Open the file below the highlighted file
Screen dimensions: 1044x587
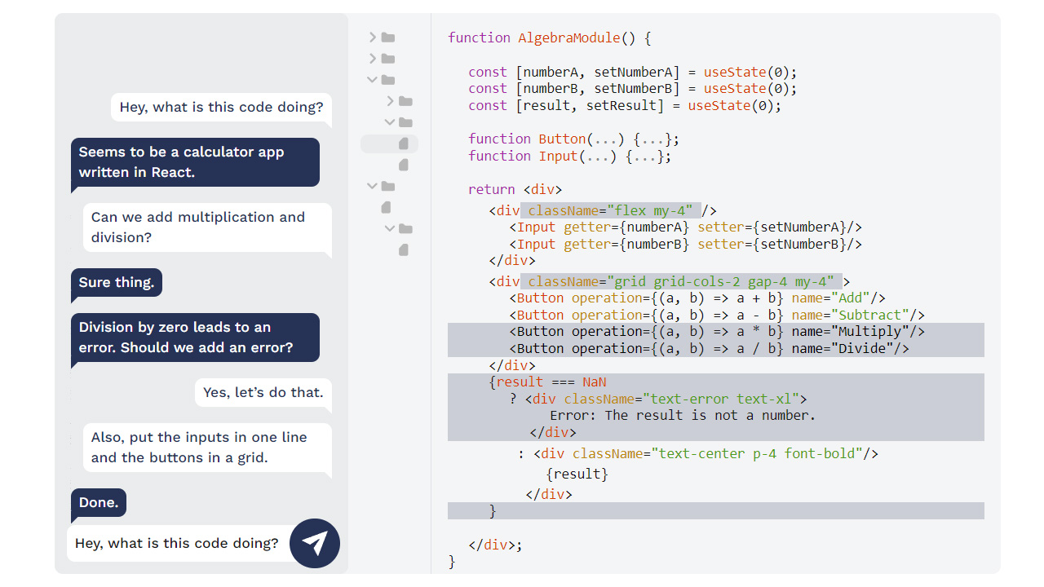404,166
